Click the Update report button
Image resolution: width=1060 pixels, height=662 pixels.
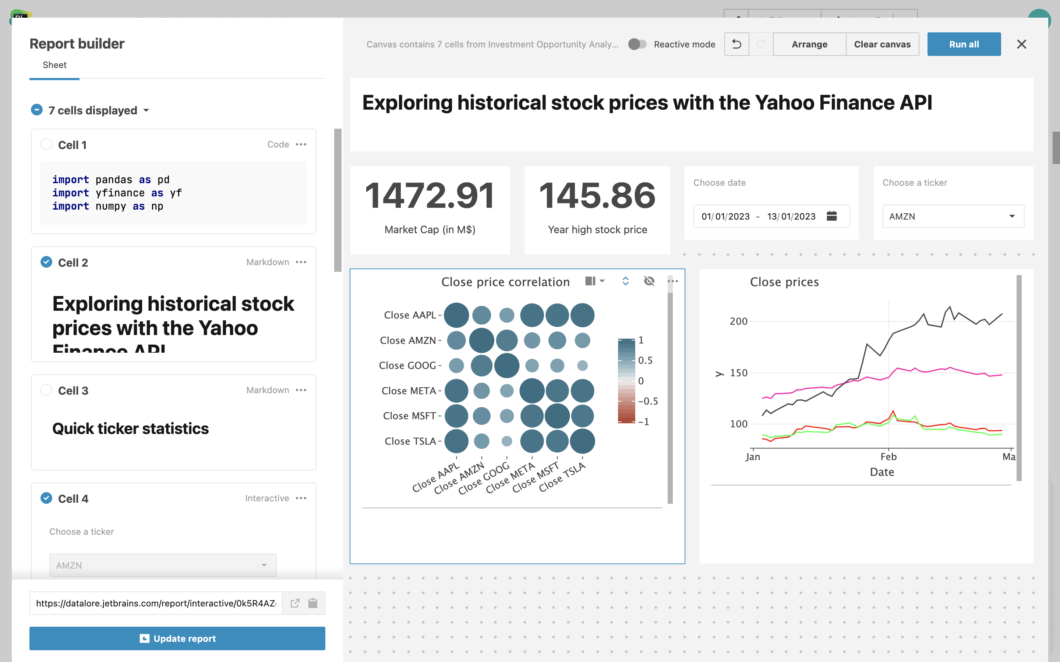pyautogui.click(x=177, y=638)
